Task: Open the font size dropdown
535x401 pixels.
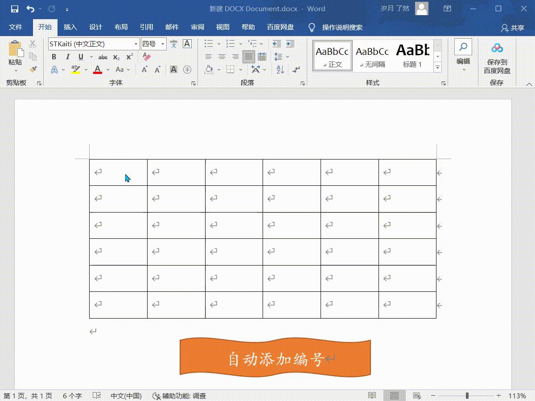Action: point(162,44)
